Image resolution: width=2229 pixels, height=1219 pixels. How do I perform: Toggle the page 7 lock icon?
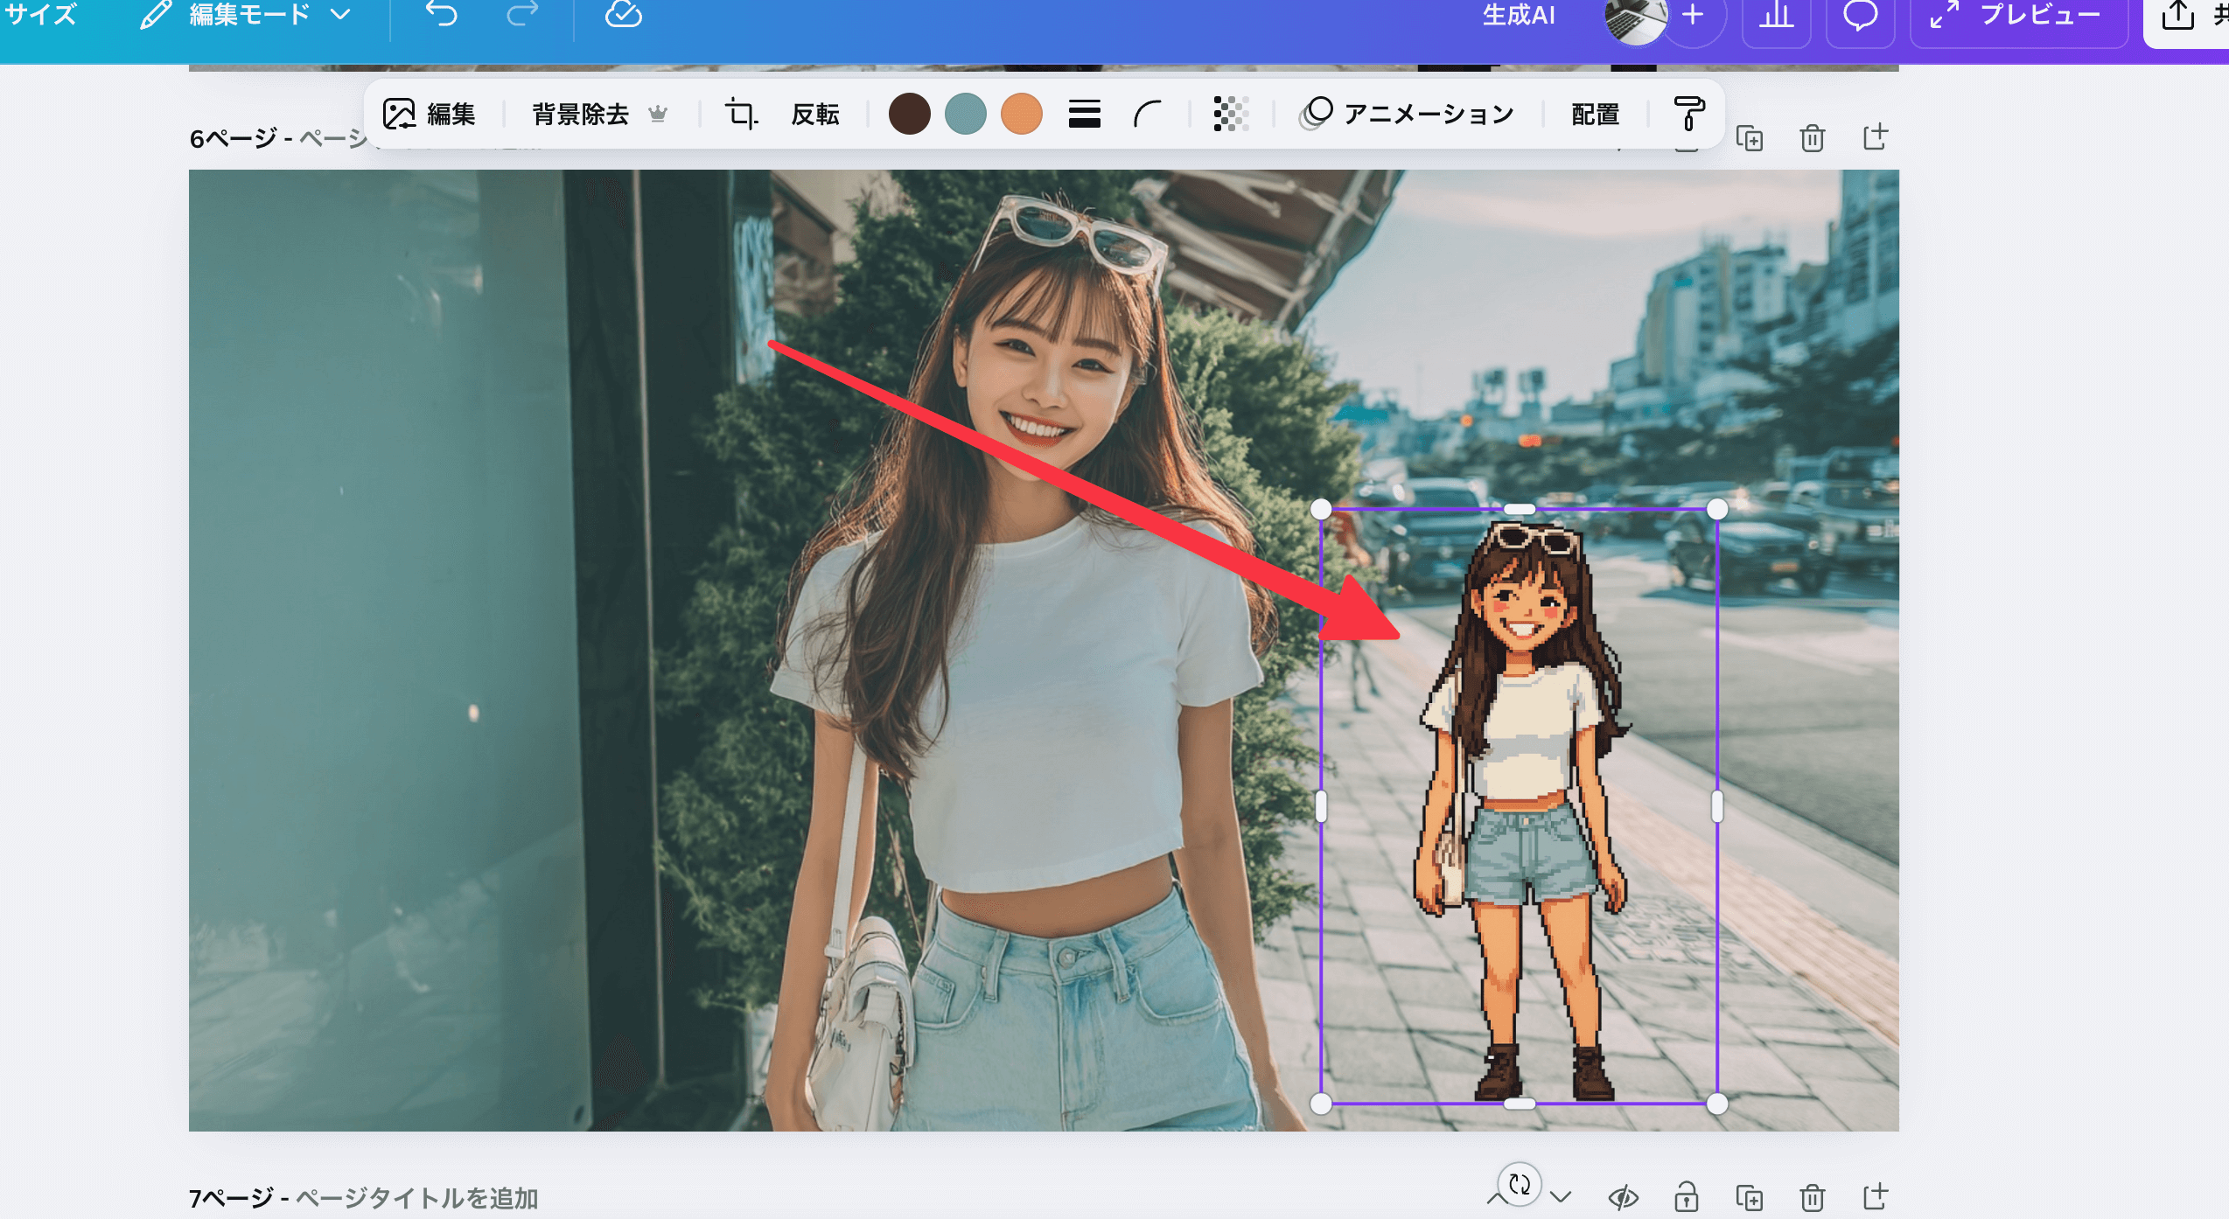click(1687, 1197)
